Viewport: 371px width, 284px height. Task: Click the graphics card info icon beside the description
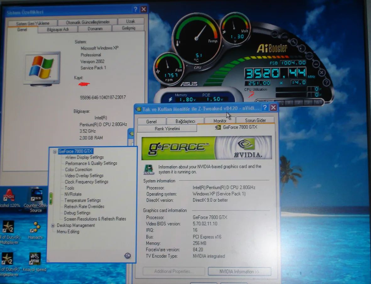click(x=149, y=169)
